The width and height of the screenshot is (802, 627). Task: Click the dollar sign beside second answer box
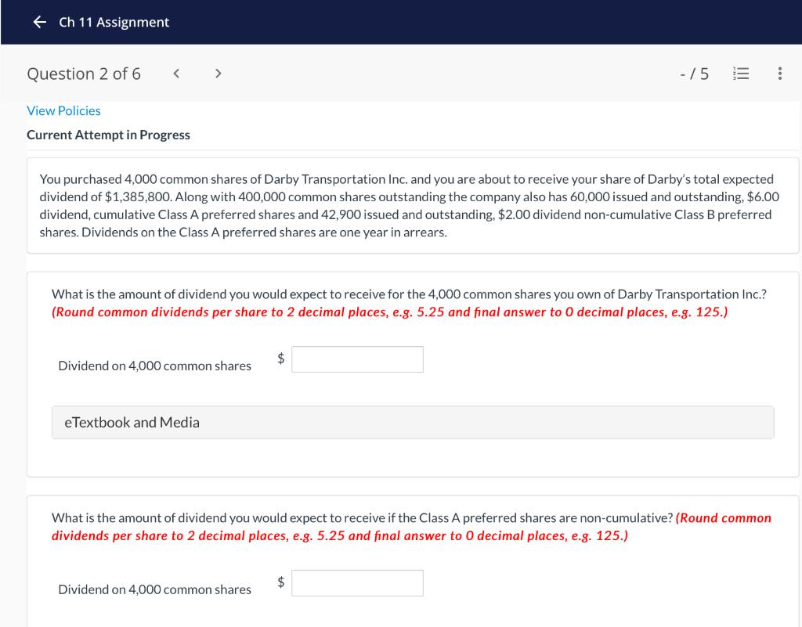point(281,582)
